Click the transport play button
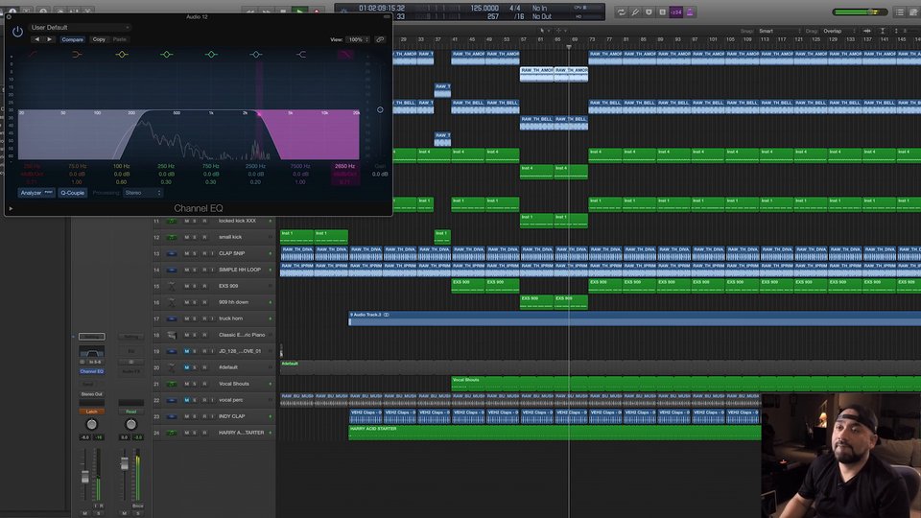The width and height of the screenshot is (921, 518). click(x=299, y=12)
